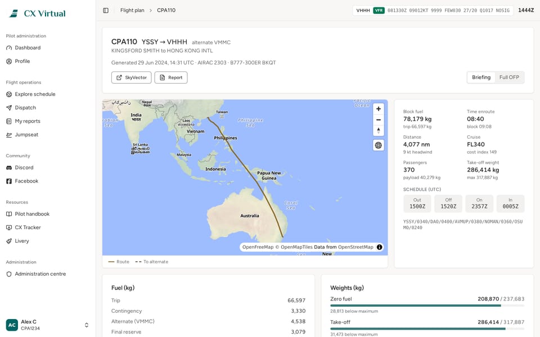540x337 pixels.
Task: Click the My reports document icon
Action: pos(9,121)
